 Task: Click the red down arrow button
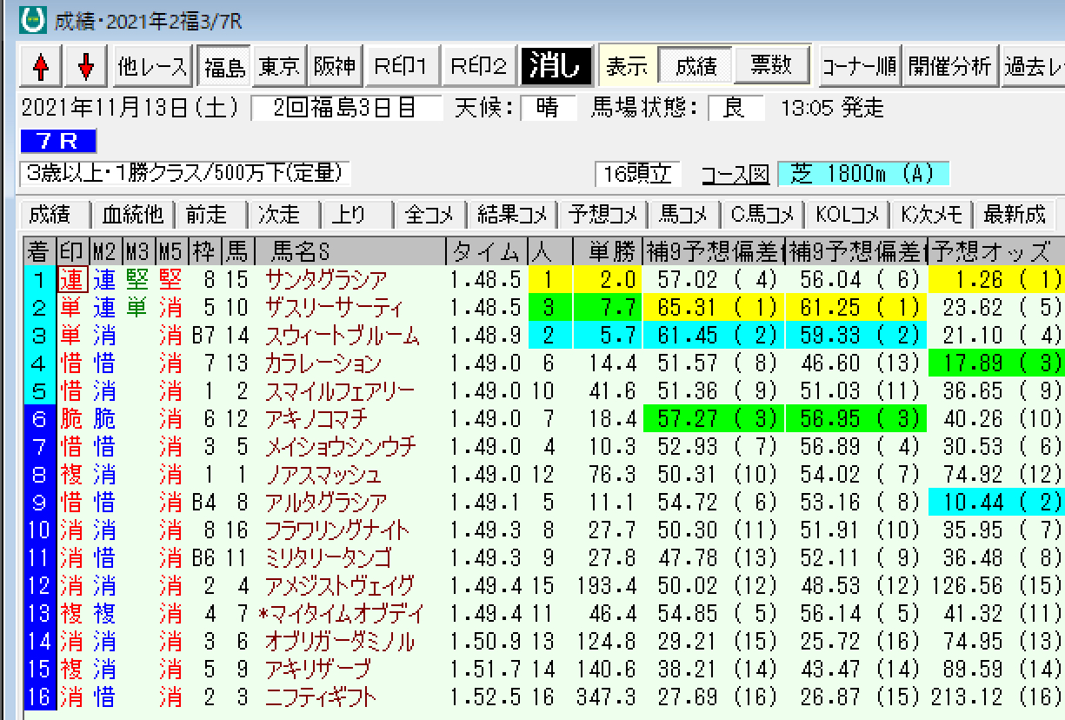pyautogui.click(x=86, y=65)
